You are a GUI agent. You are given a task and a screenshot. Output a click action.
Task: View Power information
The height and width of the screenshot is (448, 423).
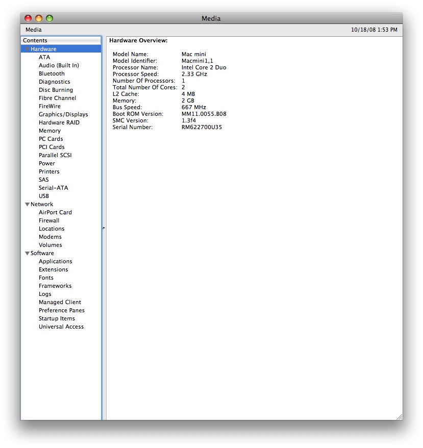coord(46,163)
